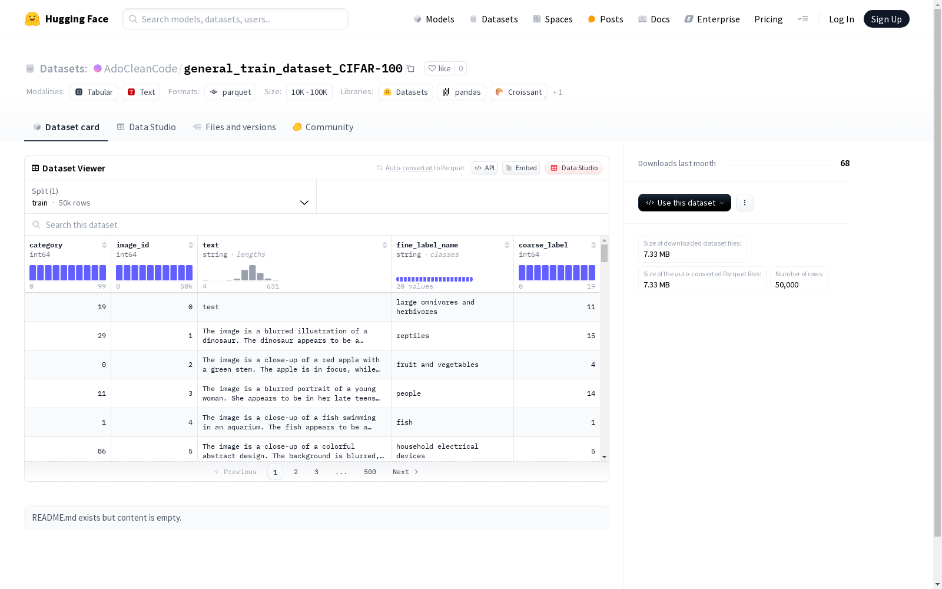Click the coarse_label histogram bars

tap(557, 273)
